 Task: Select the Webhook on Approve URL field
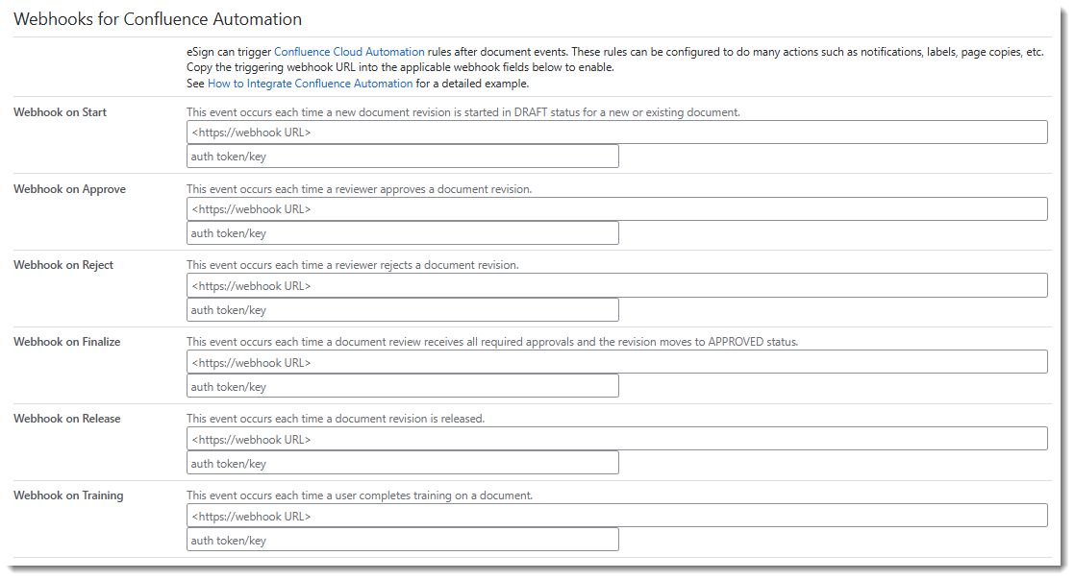tap(616, 209)
